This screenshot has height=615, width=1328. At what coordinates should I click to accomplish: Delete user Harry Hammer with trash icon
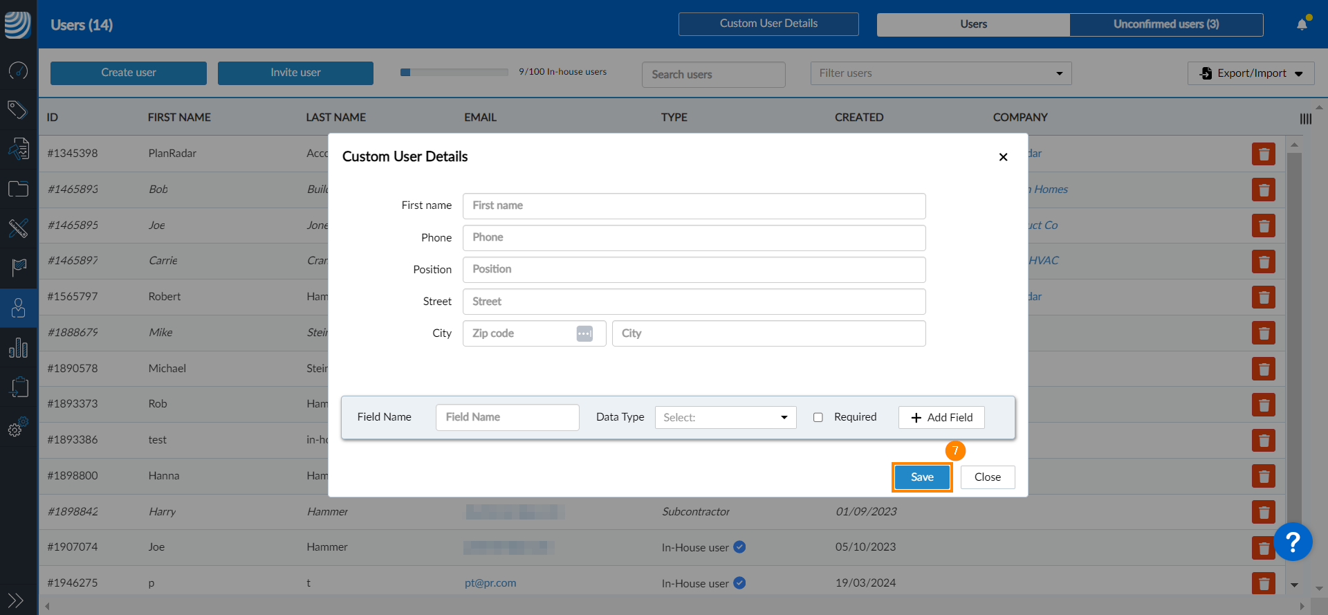click(x=1263, y=512)
